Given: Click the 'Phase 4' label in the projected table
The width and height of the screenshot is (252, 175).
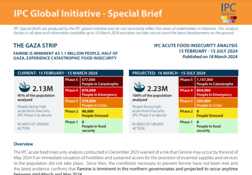Looking at the screenshot, I should click(186, 90).
